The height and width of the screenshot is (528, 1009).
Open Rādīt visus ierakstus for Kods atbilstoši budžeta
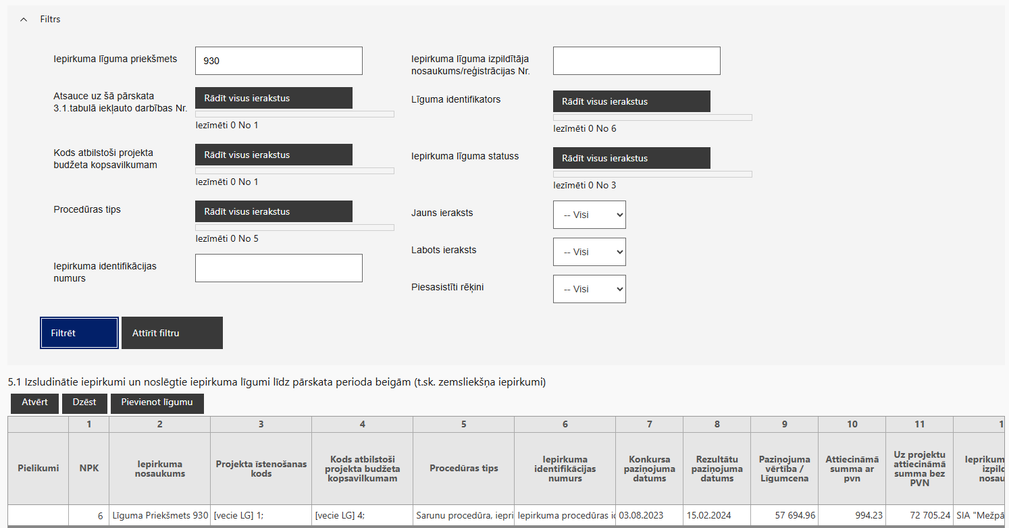click(274, 155)
